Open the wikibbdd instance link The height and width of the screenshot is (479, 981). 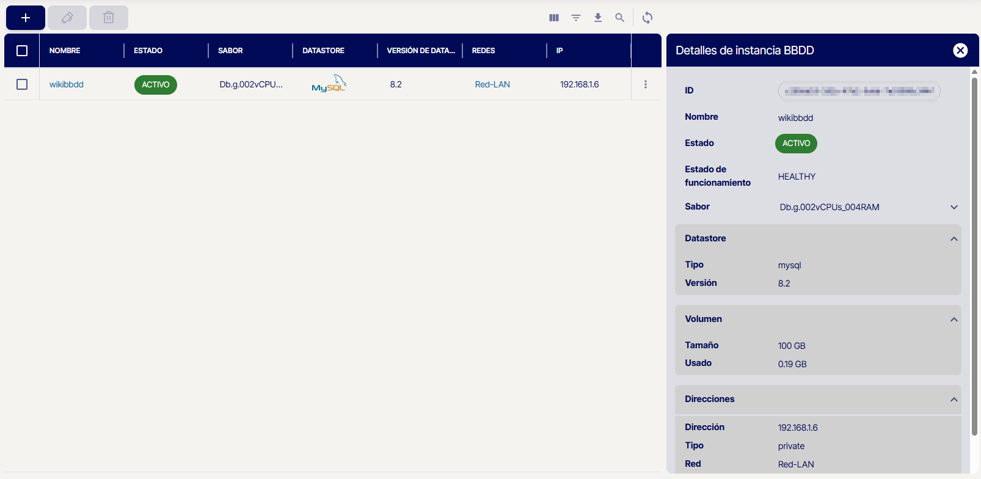point(67,84)
